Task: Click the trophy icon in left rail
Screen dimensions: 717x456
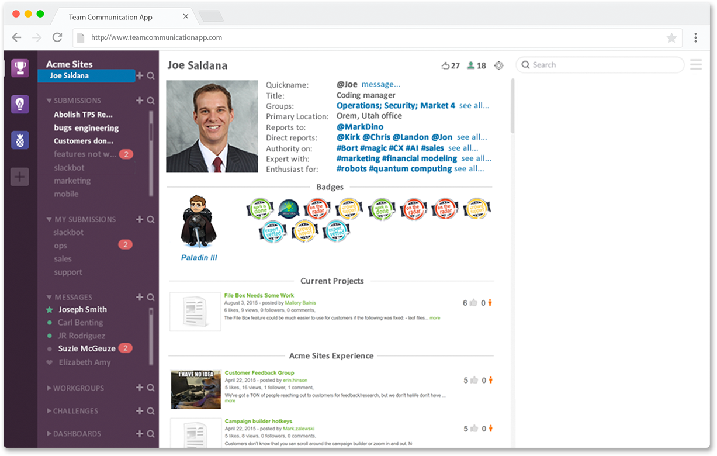Action: 20,68
